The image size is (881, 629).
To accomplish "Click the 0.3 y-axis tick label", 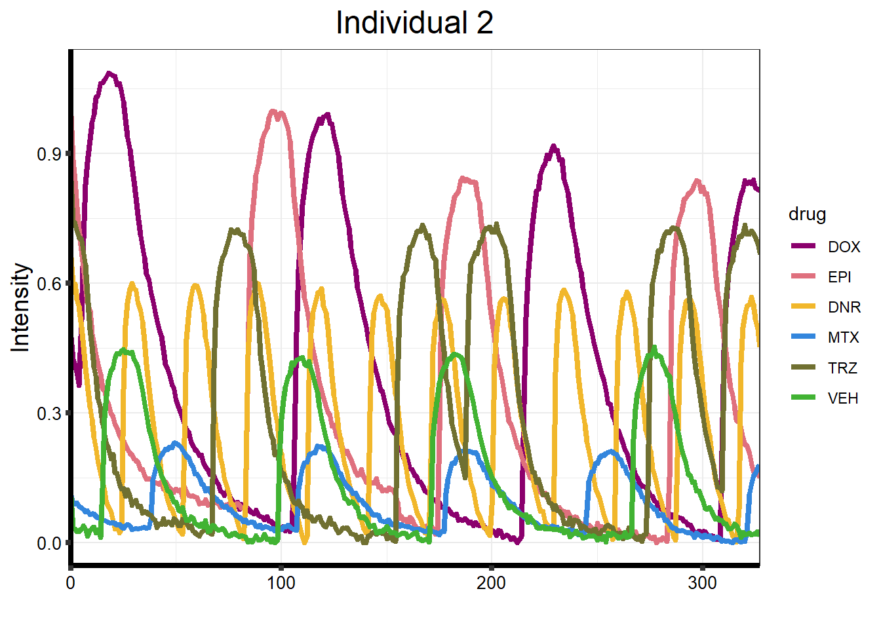I will coord(49,414).
